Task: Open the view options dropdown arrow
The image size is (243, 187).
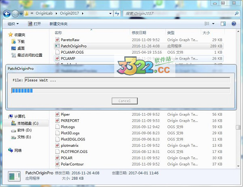Action: click(213, 24)
